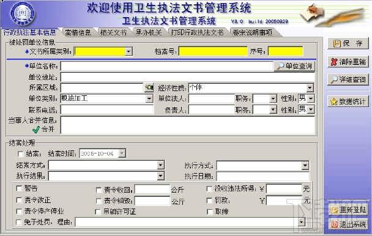372x236 pixels.
Task: Open the 承办机关 tab
Action: (x=149, y=32)
